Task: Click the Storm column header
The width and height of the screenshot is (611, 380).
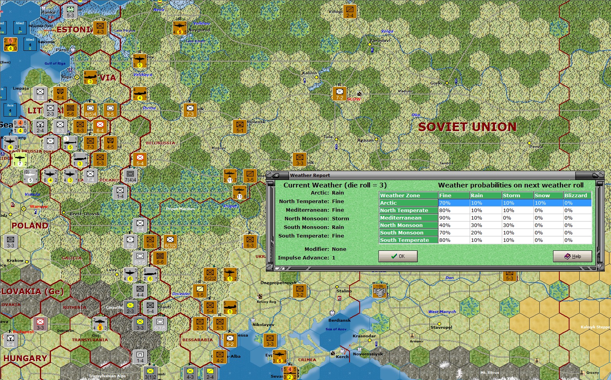Action: [517, 195]
